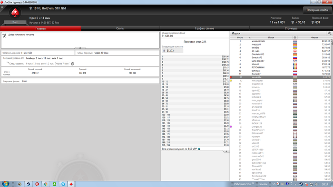Open the График стеков tab
This screenshot has width=333, height=187.
pyautogui.click(x=205, y=28)
